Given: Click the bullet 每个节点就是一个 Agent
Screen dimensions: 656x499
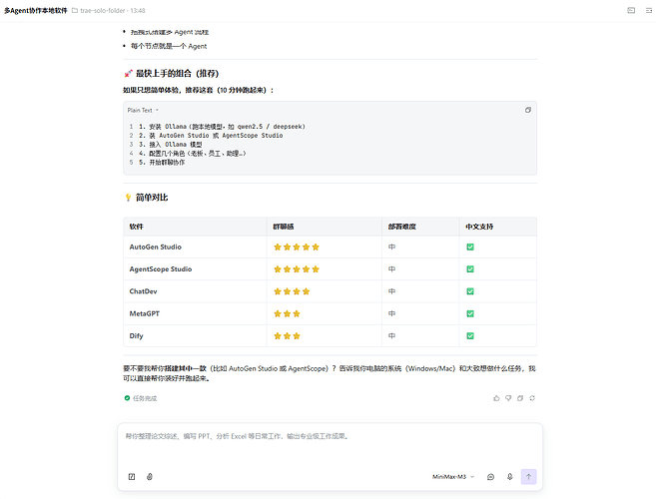Looking at the screenshot, I should pos(169,46).
